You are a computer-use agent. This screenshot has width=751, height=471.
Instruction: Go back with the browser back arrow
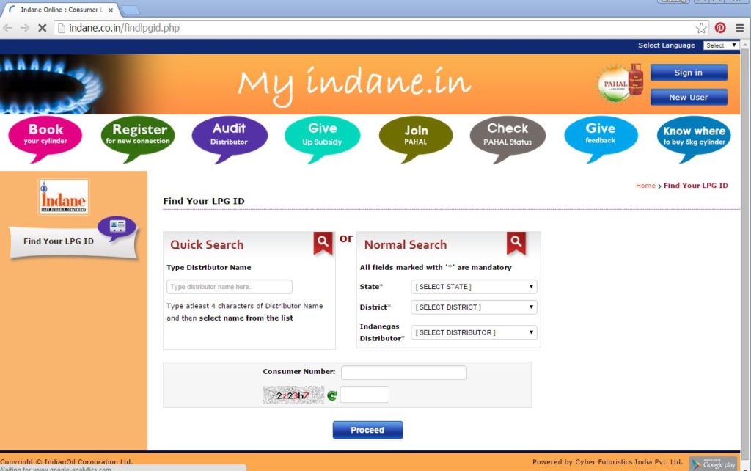(x=8, y=28)
